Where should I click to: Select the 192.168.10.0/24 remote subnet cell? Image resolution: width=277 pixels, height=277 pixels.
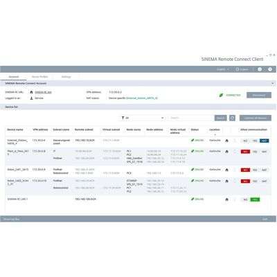pyautogui.click(x=84, y=140)
